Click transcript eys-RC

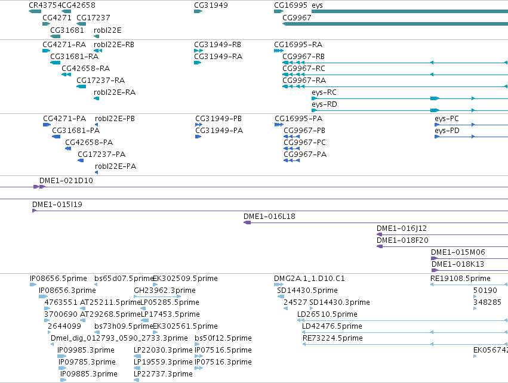[x=324, y=92]
